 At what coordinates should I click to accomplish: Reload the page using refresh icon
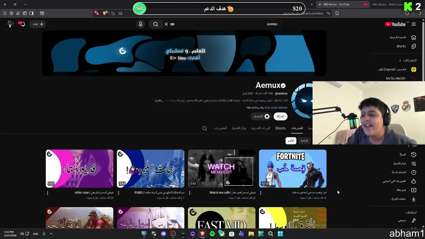(x=407, y=13)
